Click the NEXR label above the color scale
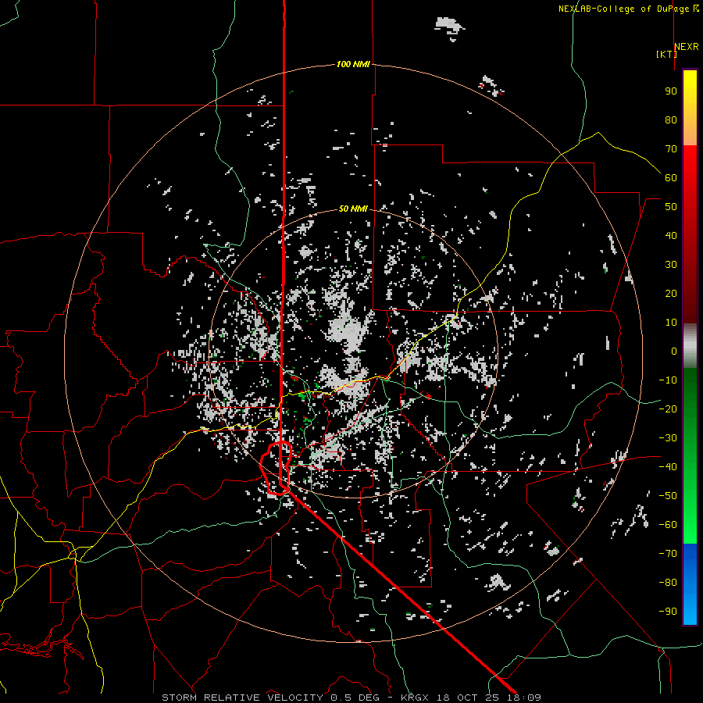 [x=687, y=46]
